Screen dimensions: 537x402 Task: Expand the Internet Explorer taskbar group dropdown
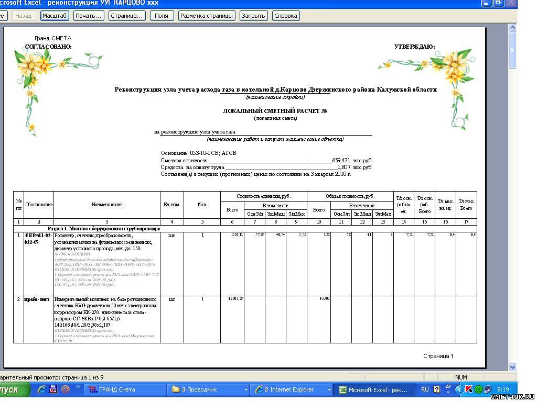[330, 390]
